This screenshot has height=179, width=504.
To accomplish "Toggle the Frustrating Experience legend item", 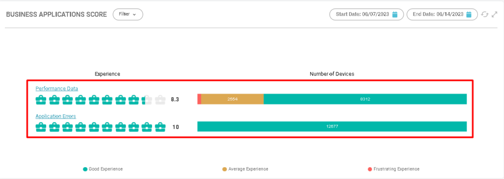I will (x=393, y=169).
